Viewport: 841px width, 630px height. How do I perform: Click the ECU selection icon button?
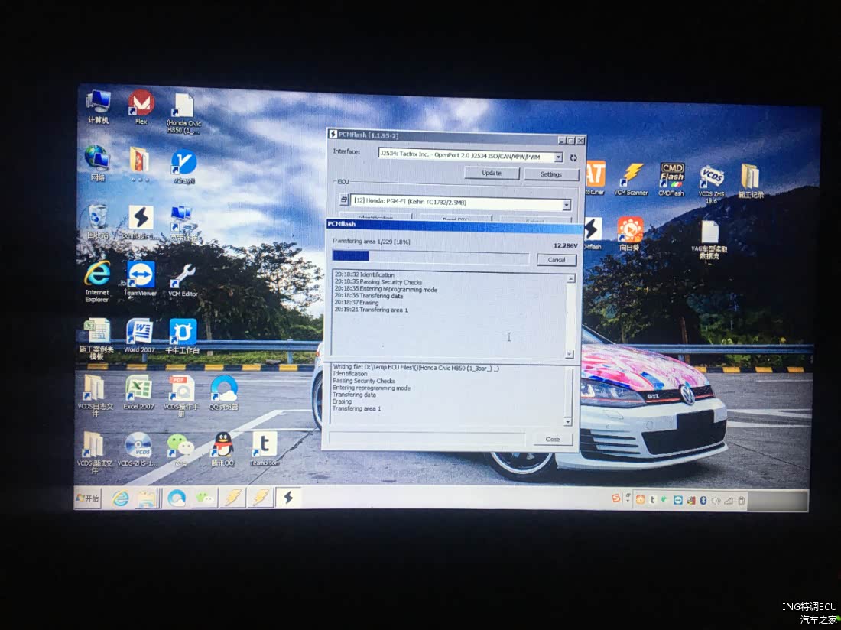pos(344,200)
